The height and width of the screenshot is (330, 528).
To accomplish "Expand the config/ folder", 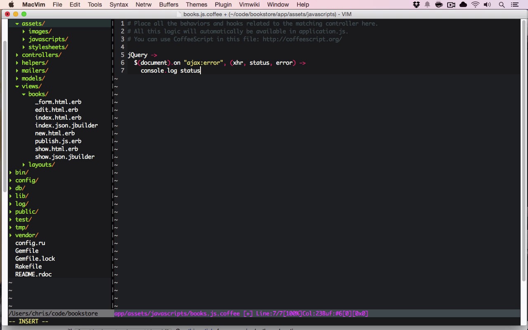I will point(10,180).
